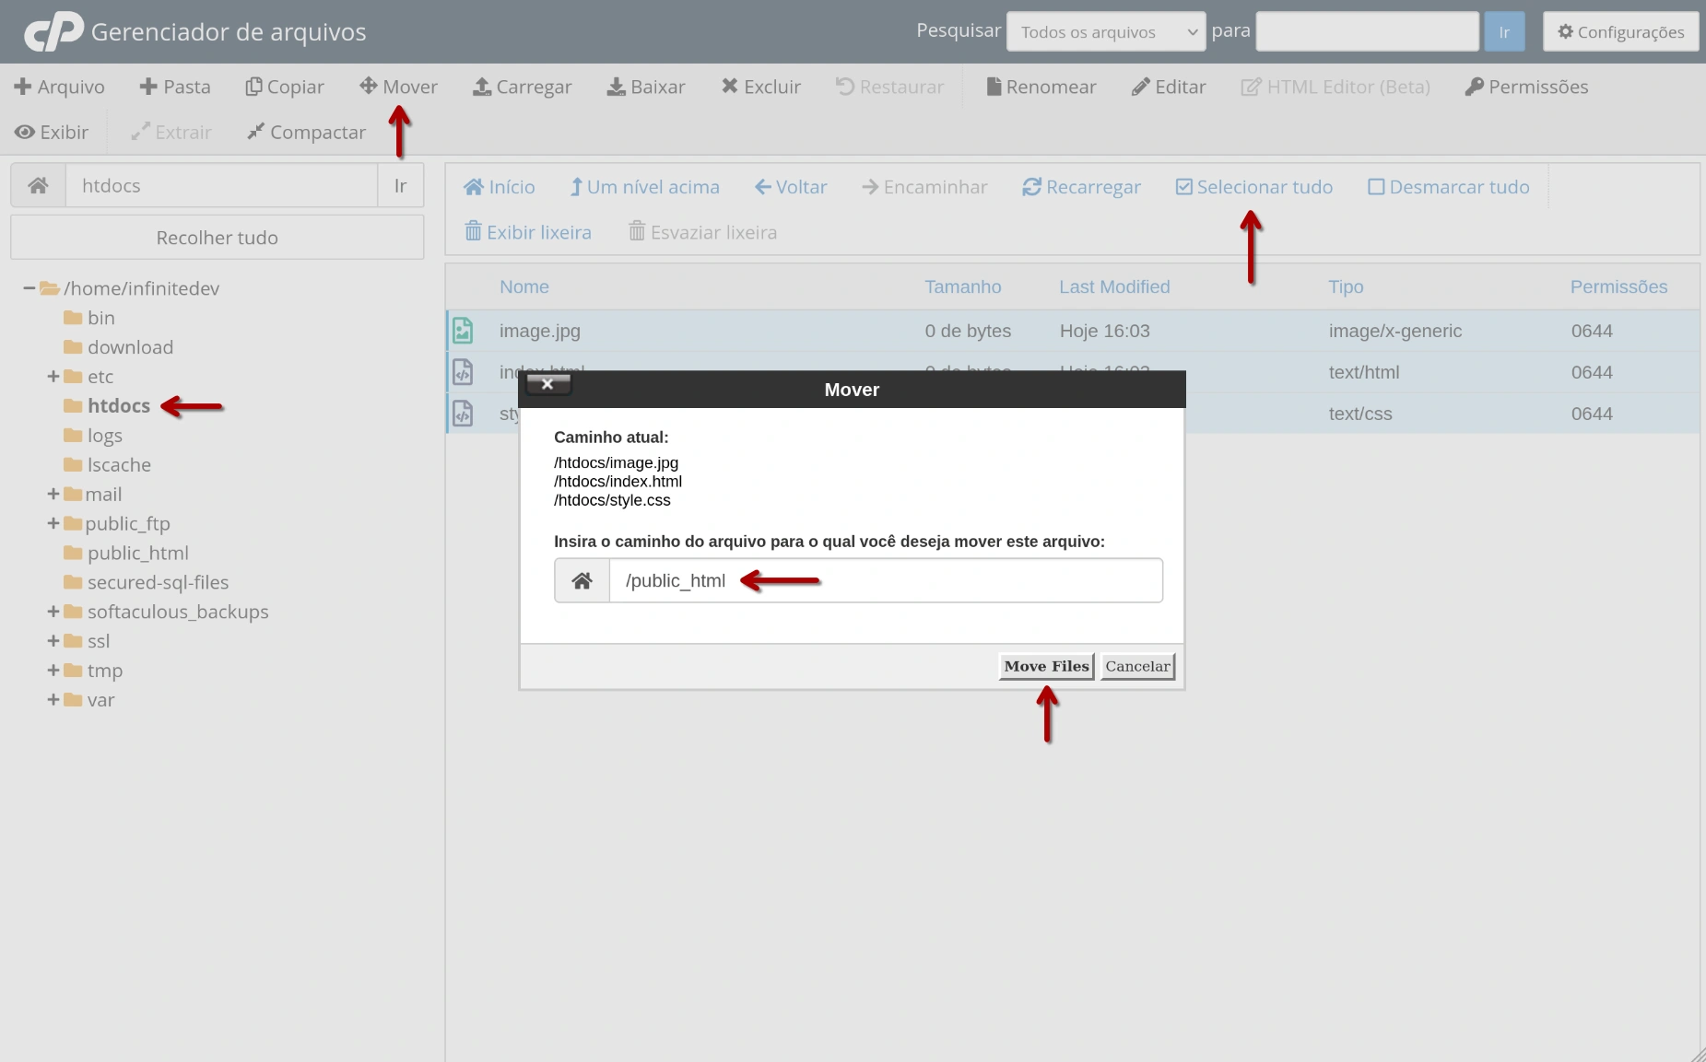Open the Editar tool

tap(1167, 87)
